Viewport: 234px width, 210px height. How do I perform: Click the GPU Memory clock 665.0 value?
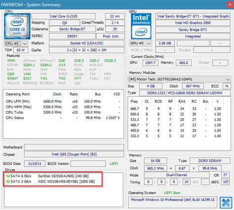pos(184,62)
